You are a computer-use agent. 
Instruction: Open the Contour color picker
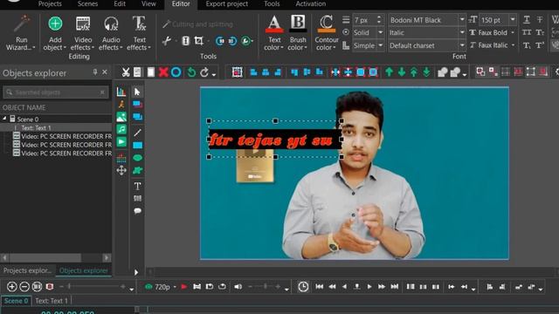326,33
